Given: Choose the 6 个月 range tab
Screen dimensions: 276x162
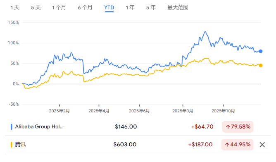Looking at the screenshot, I should click(85, 7).
